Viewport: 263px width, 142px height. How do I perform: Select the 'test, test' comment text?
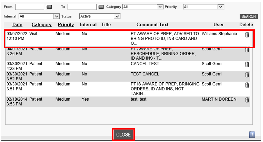138,99
